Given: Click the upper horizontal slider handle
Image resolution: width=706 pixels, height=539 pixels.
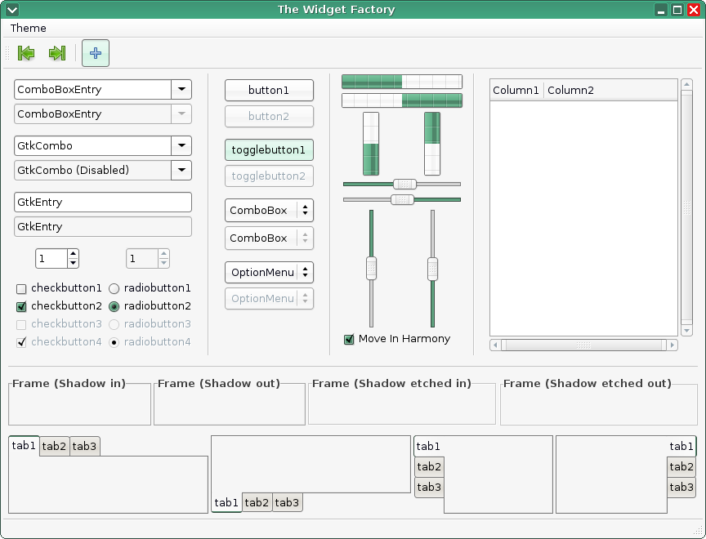Looking at the screenshot, I should pos(404,184).
